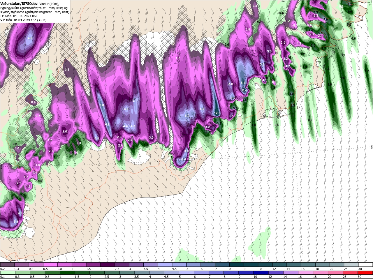Click the lower legend label 0.1

[x=2, y=277]
